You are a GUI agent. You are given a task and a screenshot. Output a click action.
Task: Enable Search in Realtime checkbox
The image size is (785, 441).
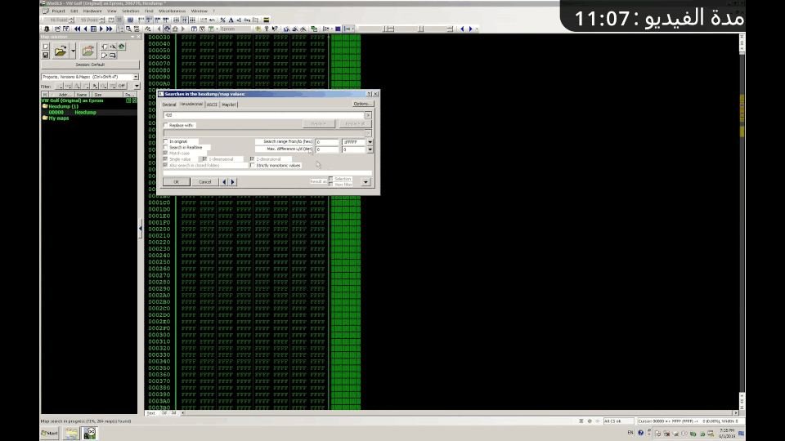coord(166,148)
